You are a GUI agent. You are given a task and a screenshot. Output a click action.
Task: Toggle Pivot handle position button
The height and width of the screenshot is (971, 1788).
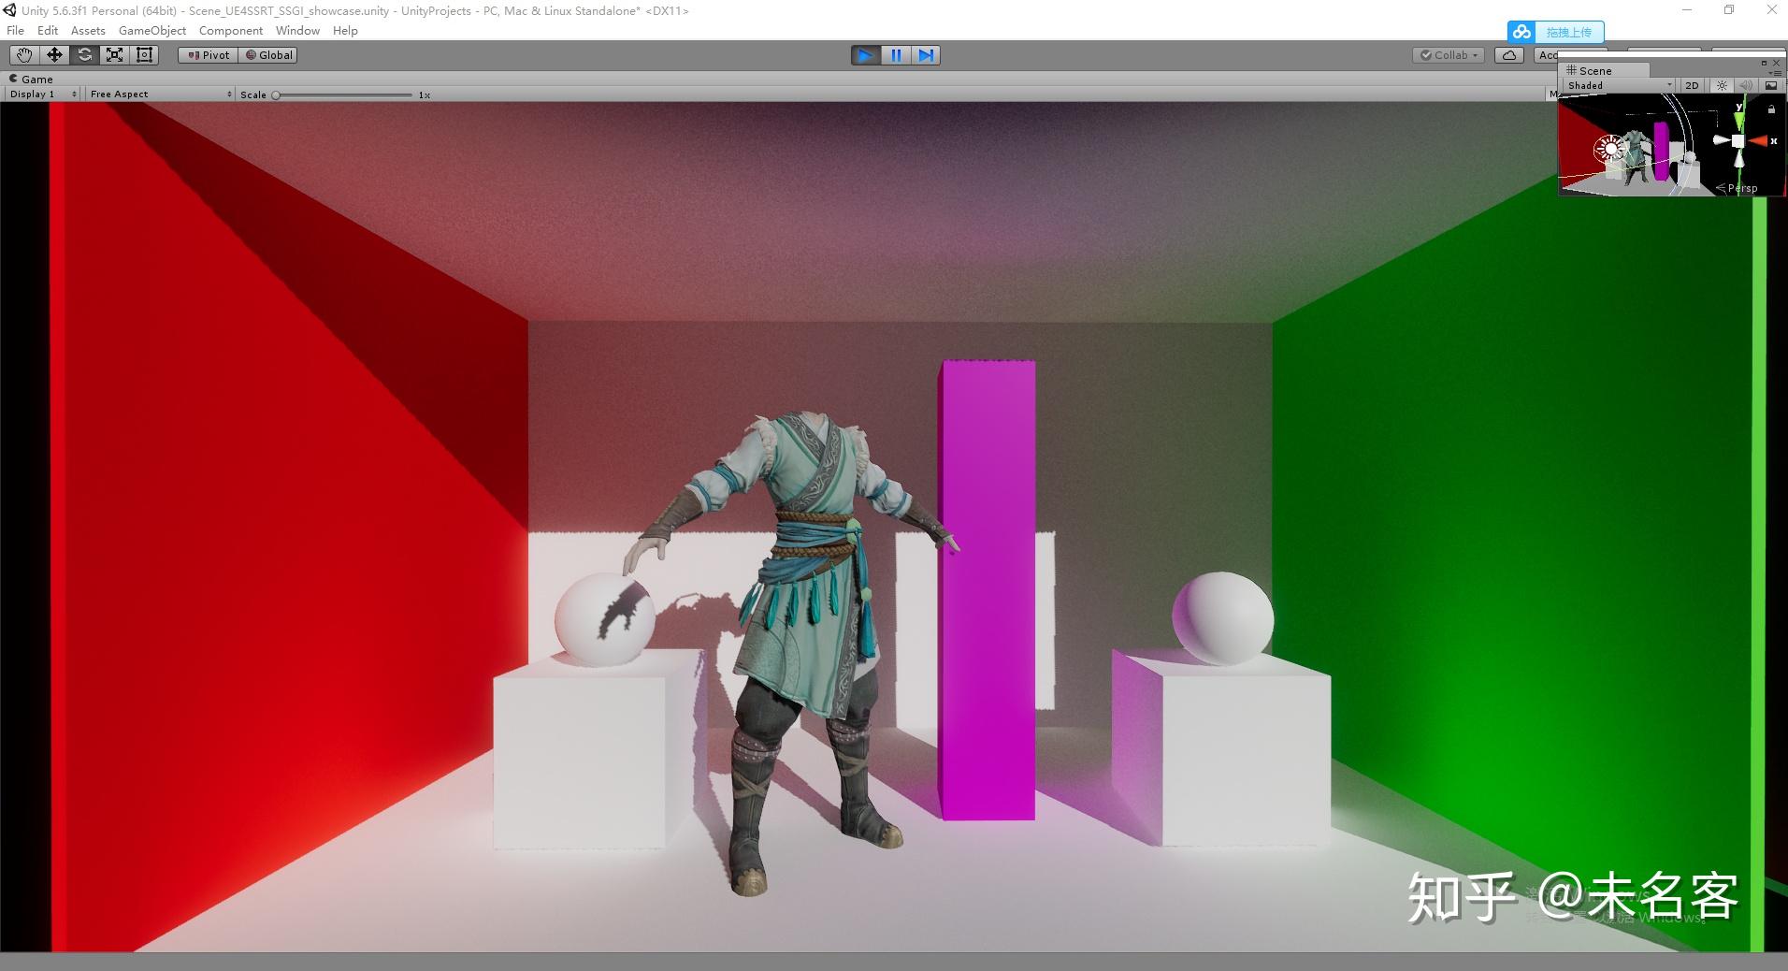[209, 55]
